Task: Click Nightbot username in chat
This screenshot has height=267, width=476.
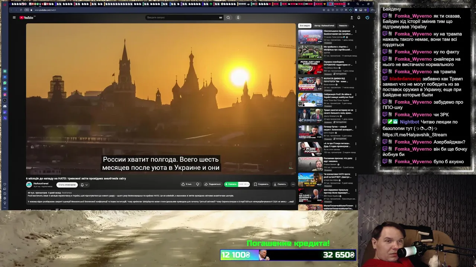Action: pyautogui.click(x=409, y=122)
